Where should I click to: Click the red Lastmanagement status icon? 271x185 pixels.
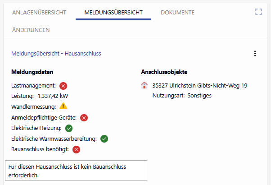pos(63,86)
